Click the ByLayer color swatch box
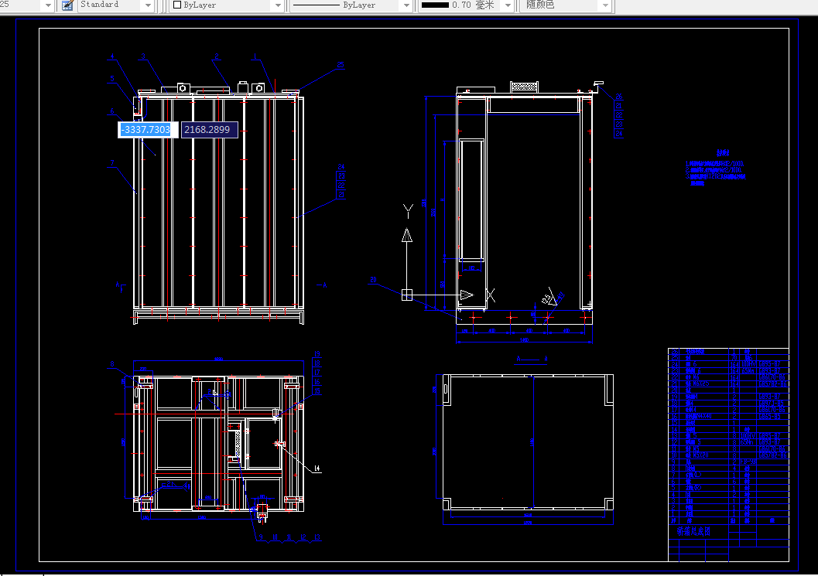 point(177,5)
